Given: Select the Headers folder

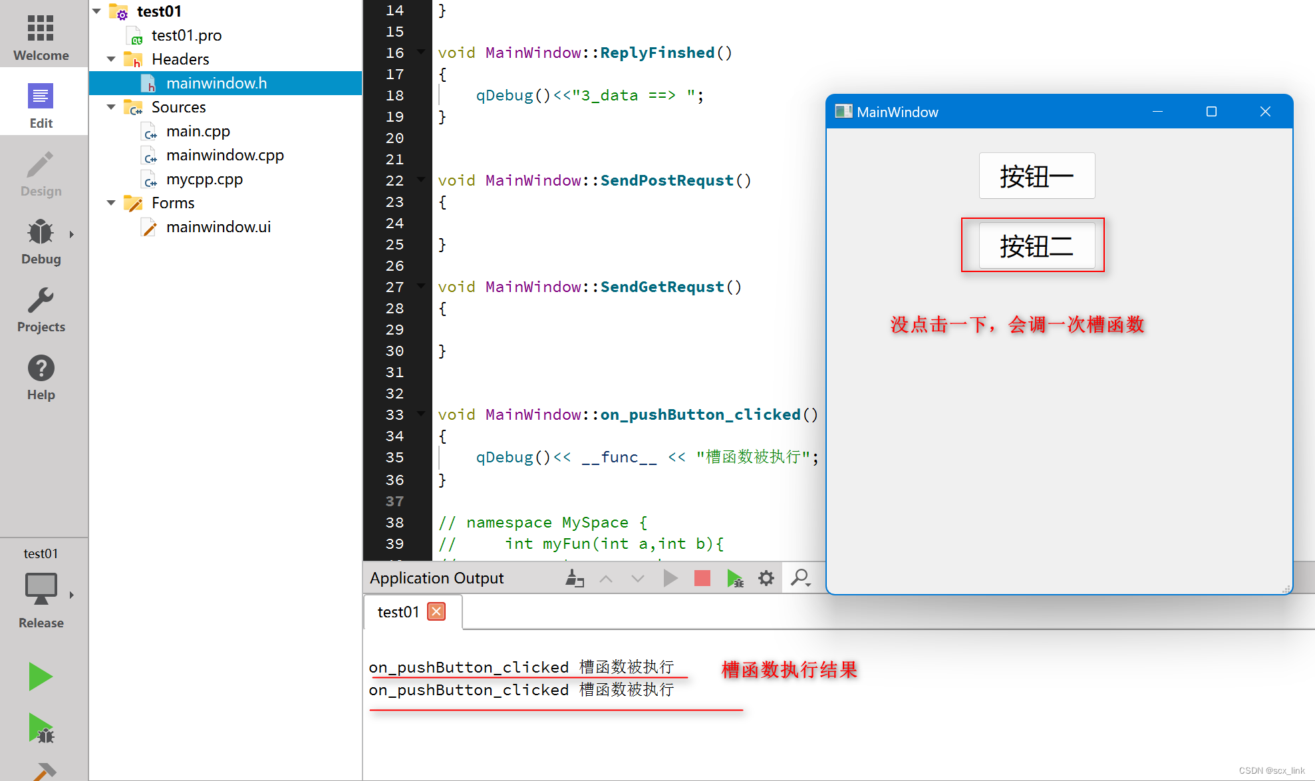Looking at the screenshot, I should 180,59.
